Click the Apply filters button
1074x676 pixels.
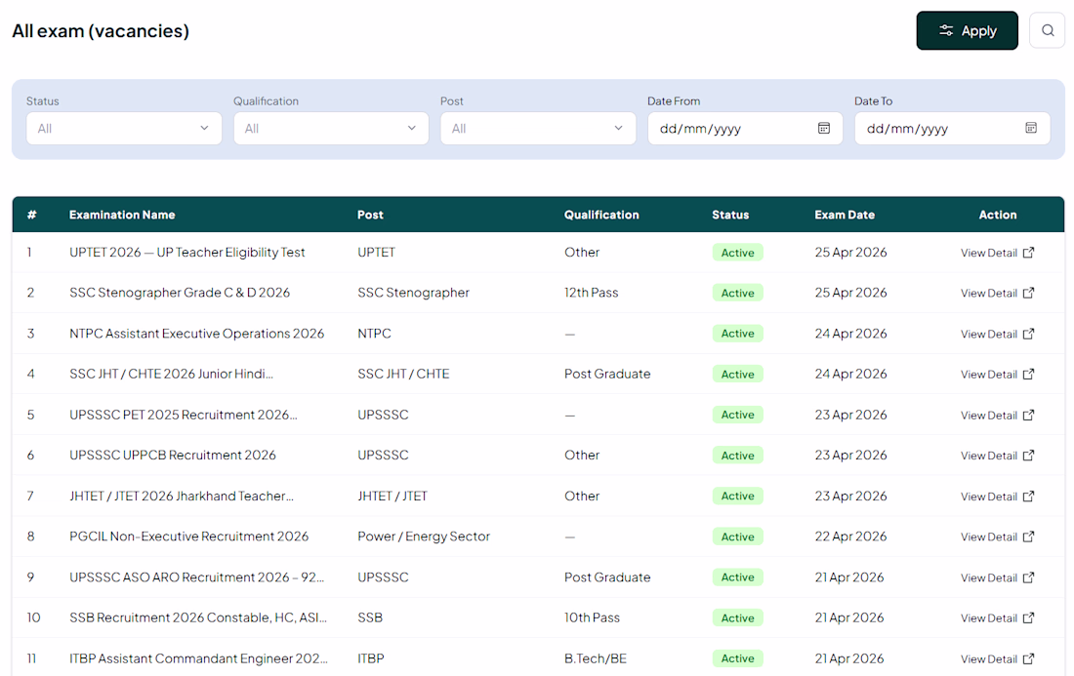click(968, 31)
